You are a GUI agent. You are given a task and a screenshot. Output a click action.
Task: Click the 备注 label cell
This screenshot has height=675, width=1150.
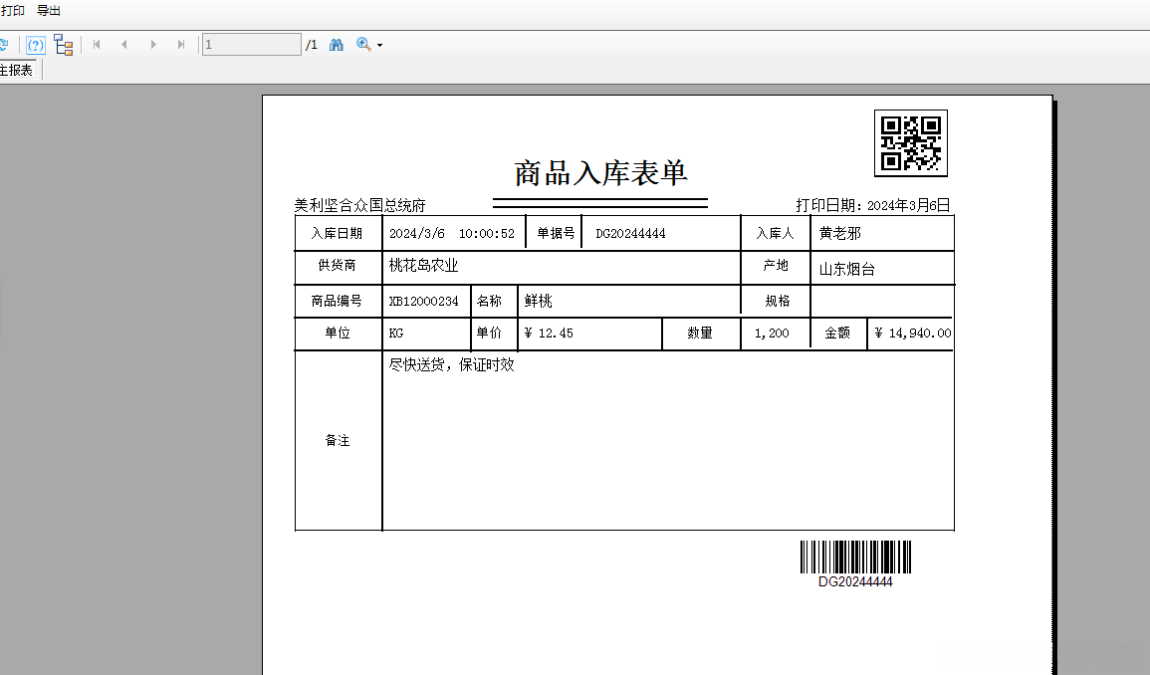coord(338,440)
